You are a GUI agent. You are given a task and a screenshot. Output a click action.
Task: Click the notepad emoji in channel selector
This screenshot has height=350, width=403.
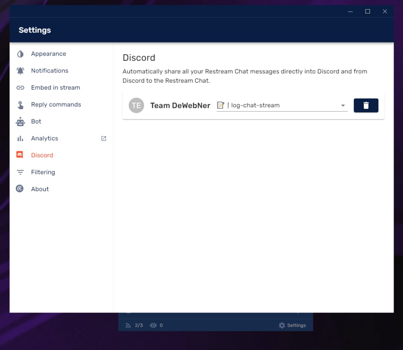(220, 105)
